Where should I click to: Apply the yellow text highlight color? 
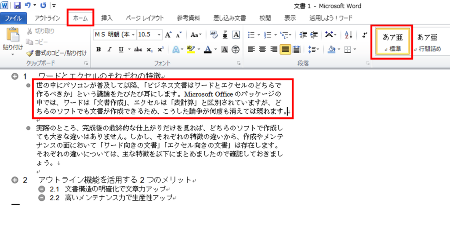pos(191,49)
